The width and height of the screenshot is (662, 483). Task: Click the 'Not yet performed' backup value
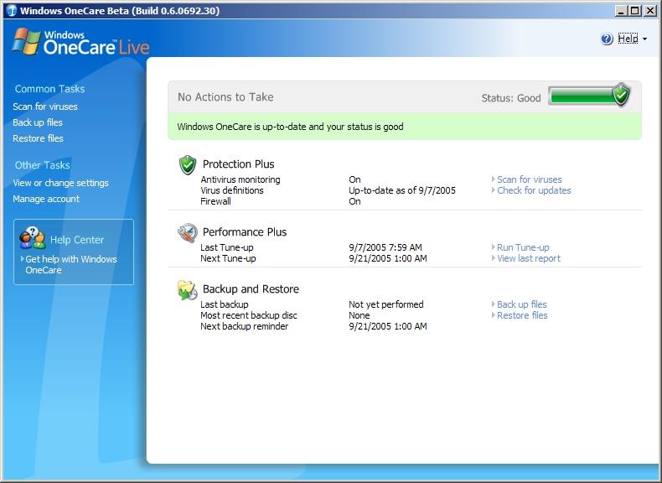click(385, 304)
